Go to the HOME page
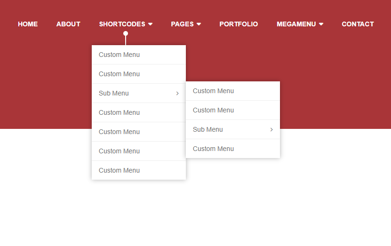This screenshot has width=391, height=246. 28,24
